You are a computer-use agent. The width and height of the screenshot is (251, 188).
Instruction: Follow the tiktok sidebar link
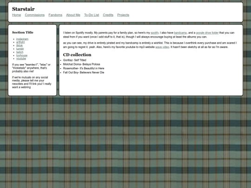[x=20, y=45]
